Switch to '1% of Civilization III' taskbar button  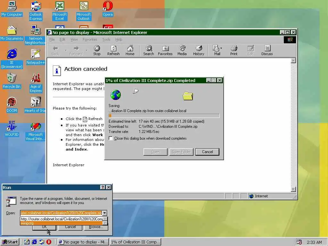pos(135,242)
